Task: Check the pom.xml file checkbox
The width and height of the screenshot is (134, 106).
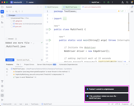Action: (x=12, y=26)
